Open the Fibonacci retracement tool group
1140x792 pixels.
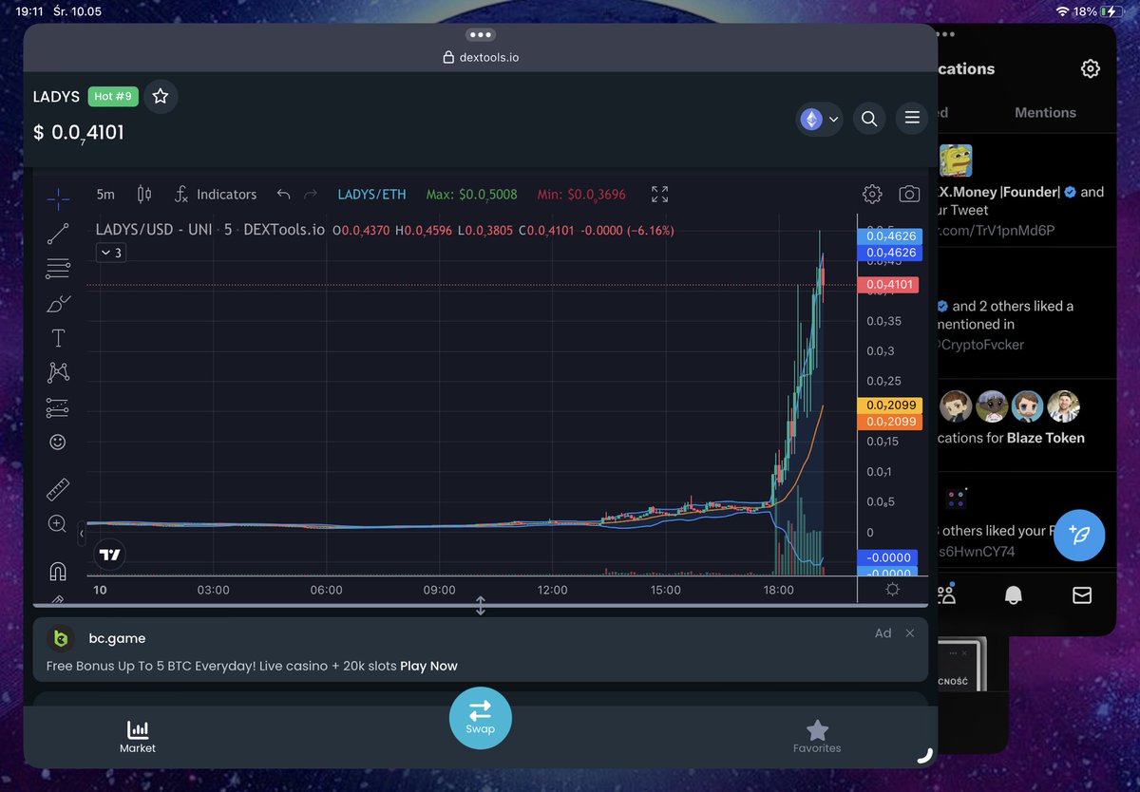point(58,269)
